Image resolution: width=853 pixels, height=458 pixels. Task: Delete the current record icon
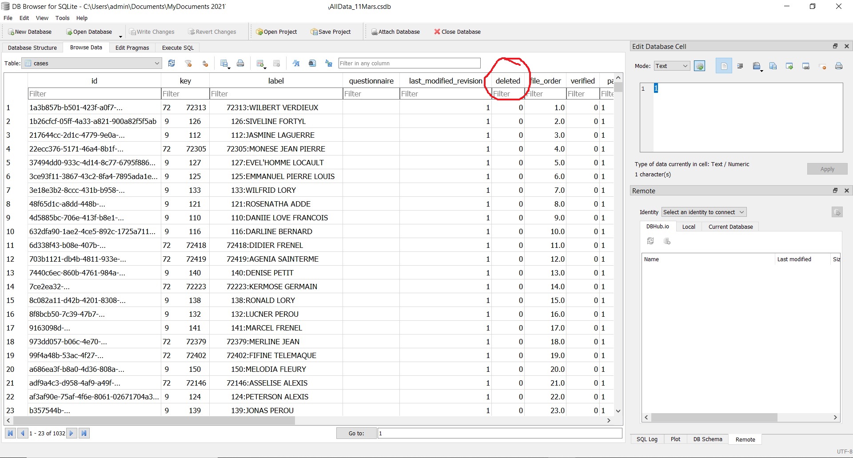pos(276,64)
